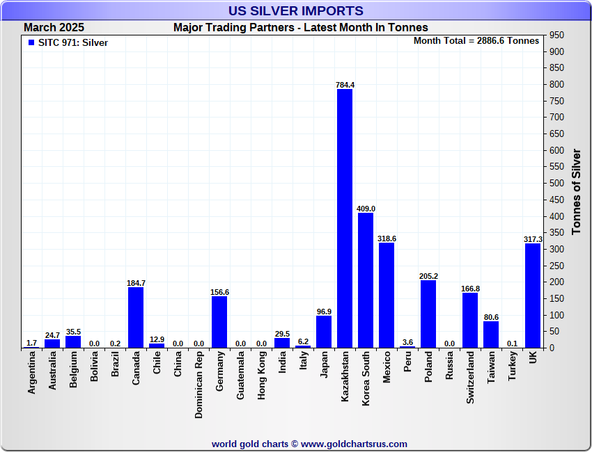592x452 pixels.
Task: Click the 6.2 value label above Italy
Action: 303,341
